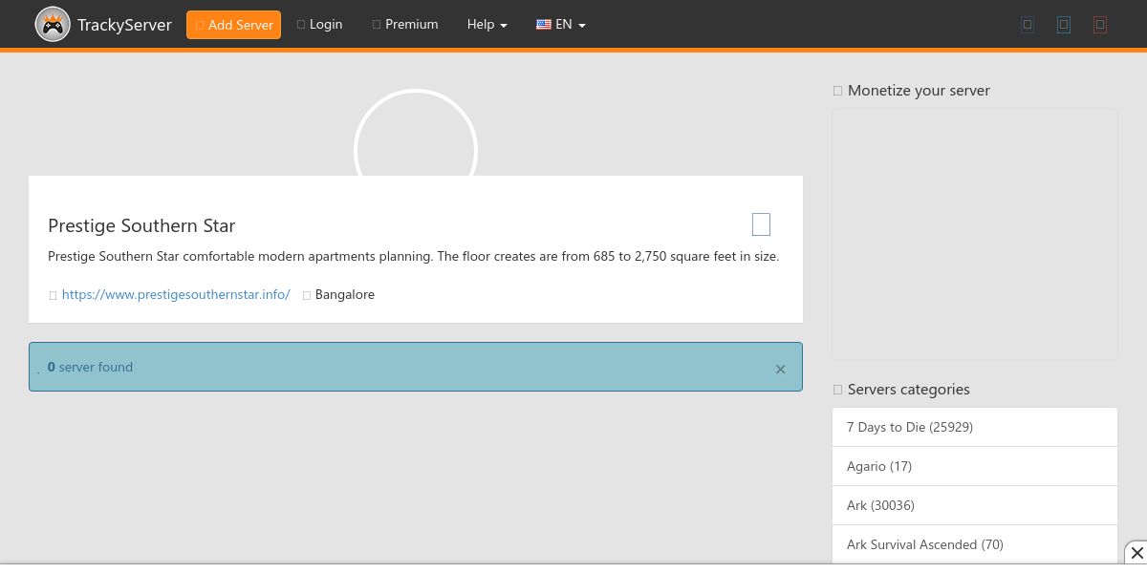Click the icon right of profile title
The height and width of the screenshot is (573, 1147).
coord(761,224)
